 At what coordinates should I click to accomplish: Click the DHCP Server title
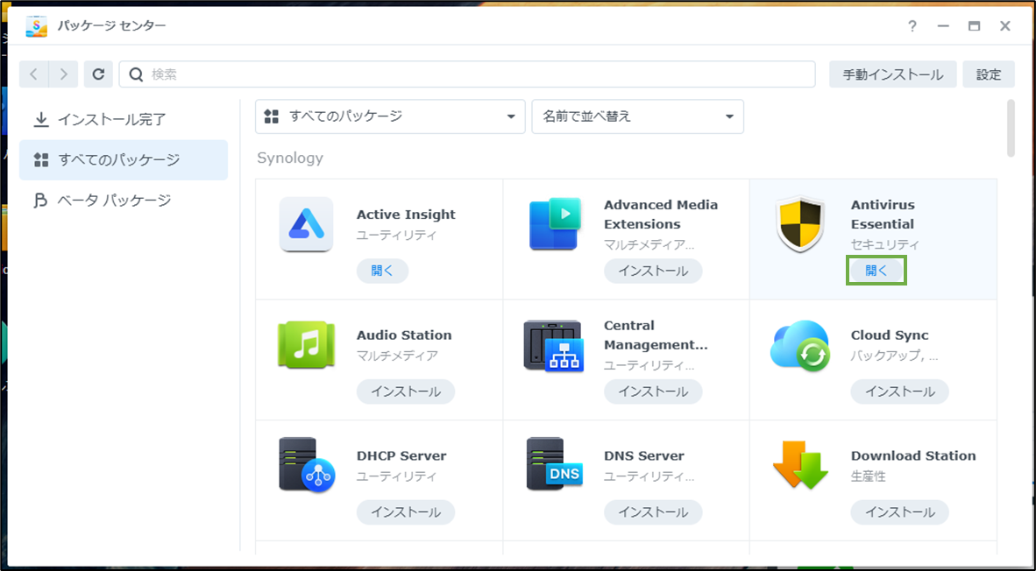click(x=401, y=456)
